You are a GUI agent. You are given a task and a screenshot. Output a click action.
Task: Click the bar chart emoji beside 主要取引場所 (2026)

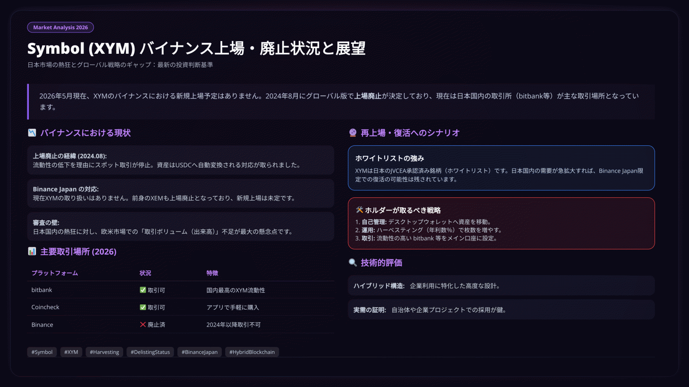(x=32, y=252)
